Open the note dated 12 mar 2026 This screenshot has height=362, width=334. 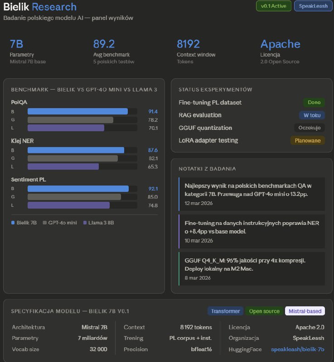click(x=252, y=194)
